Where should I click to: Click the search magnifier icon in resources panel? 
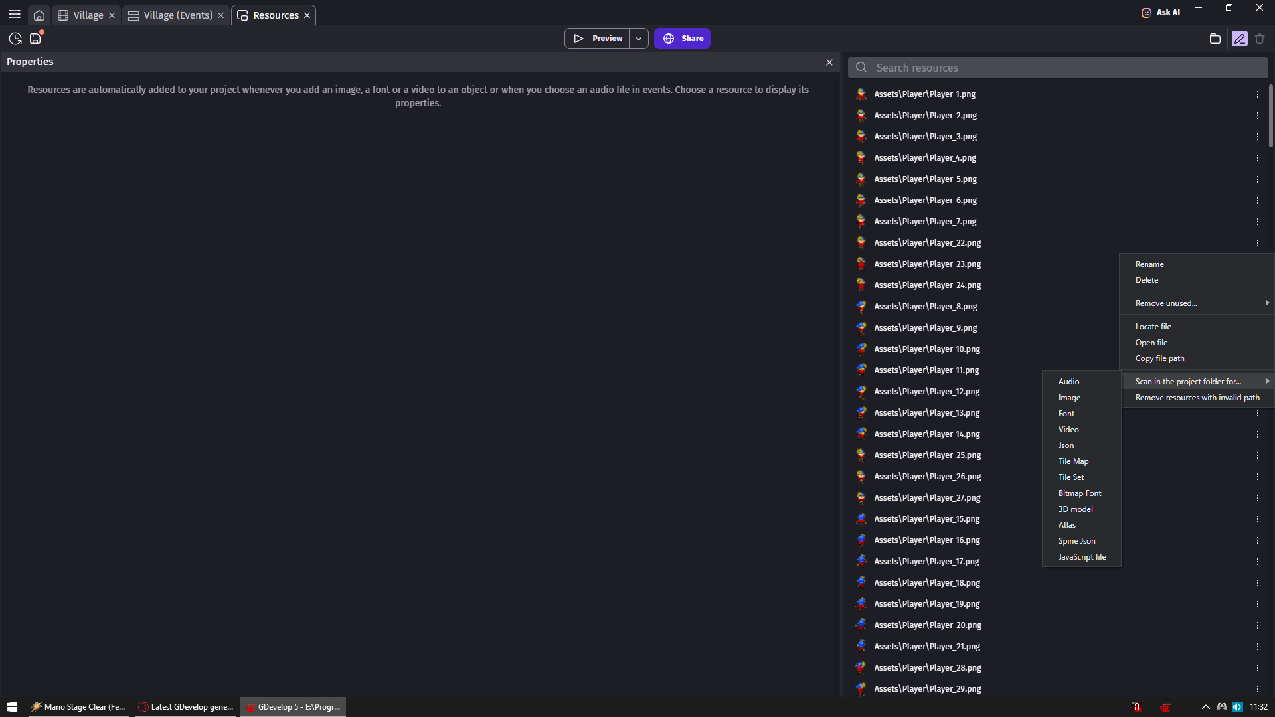(861, 67)
